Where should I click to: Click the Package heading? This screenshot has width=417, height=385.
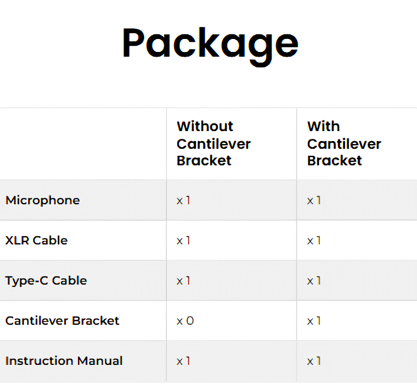[210, 43]
